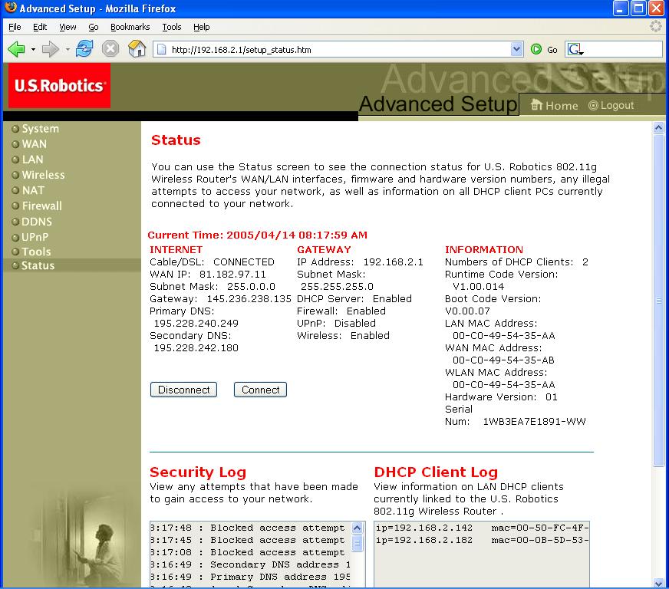Click WAN MAC Address 00-C0-49-54-35-AB
669x589 pixels.
pos(503,360)
